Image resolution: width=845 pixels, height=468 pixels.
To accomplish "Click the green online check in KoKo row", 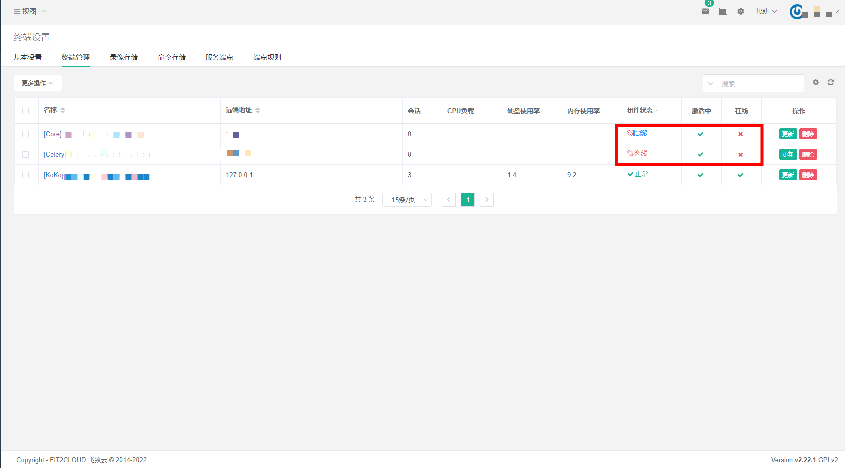I will pyautogui.click(x=741, y=175).
